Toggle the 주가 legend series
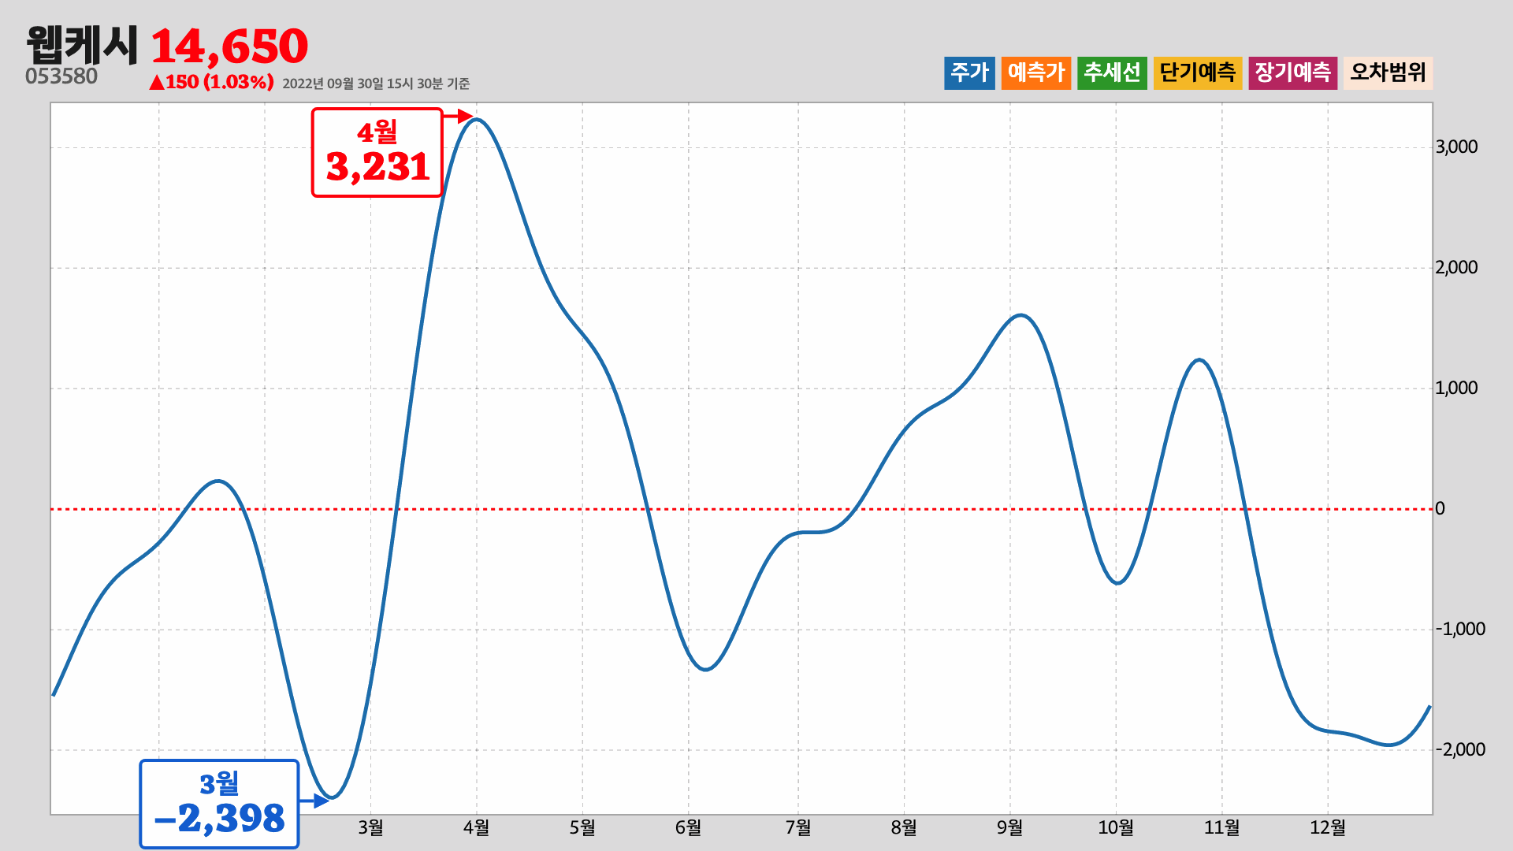The height and width of the screenshot is (851, 1513). tap(968, 72)
